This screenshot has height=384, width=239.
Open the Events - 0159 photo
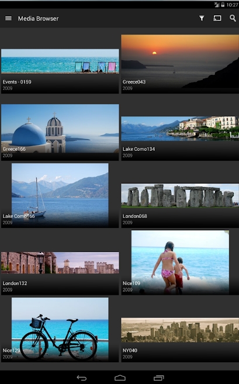click(60, 71)
